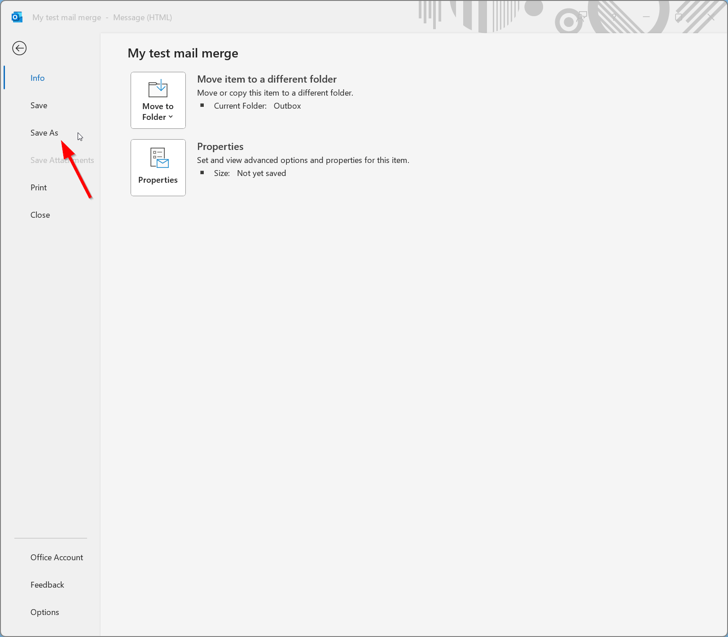Select the Info tab

pyautogui.click(x=38, y=78)
